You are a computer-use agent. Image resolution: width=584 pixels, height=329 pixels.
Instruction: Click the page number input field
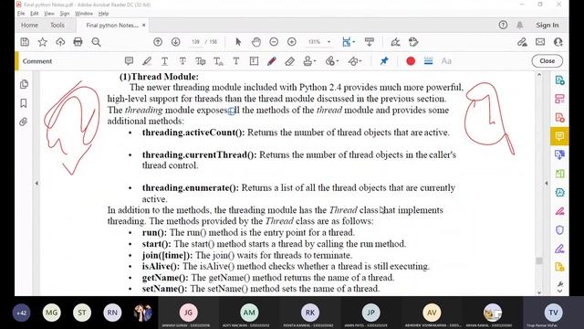pos(195,42)
